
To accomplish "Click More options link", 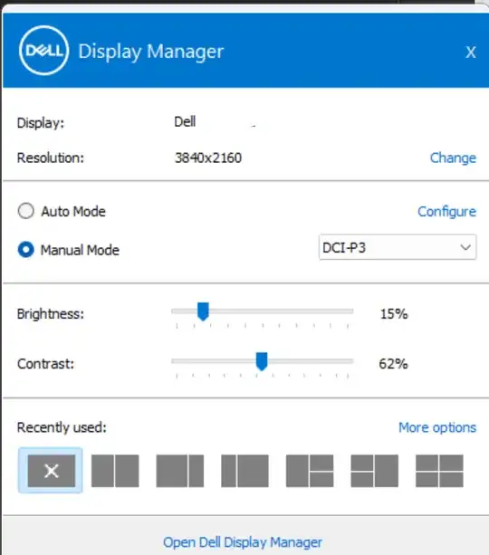I will coord(437,427).
